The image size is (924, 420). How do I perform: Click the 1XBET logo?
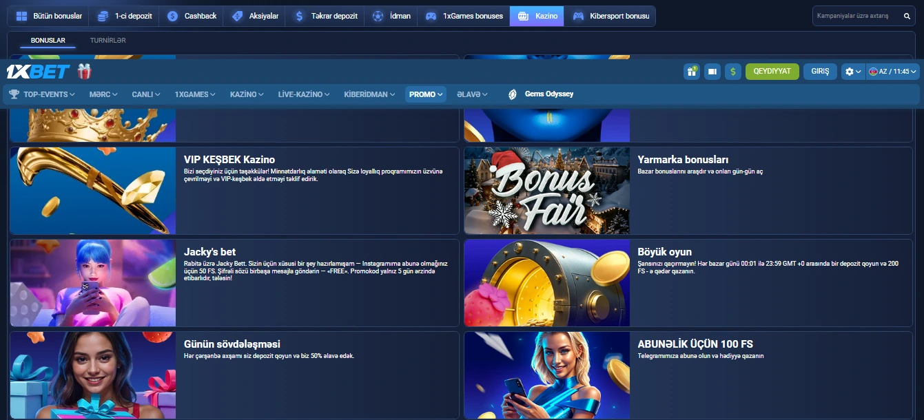pyautogui.click(x=38, y=72)
